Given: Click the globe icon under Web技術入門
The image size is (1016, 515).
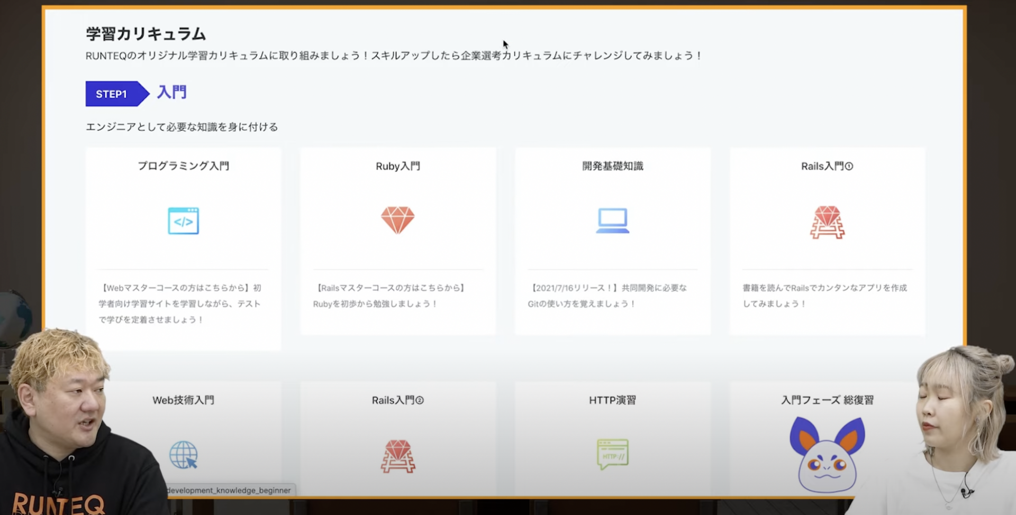Looking at the screenshot, I should tap(183, 455).
